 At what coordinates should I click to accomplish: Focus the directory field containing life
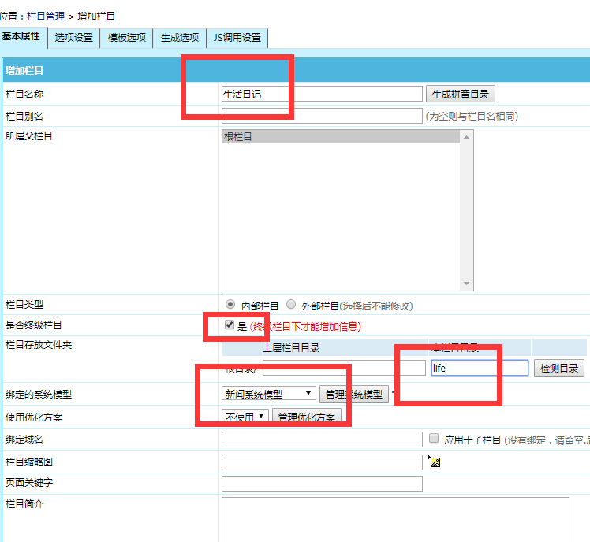[x=480, y=368]
